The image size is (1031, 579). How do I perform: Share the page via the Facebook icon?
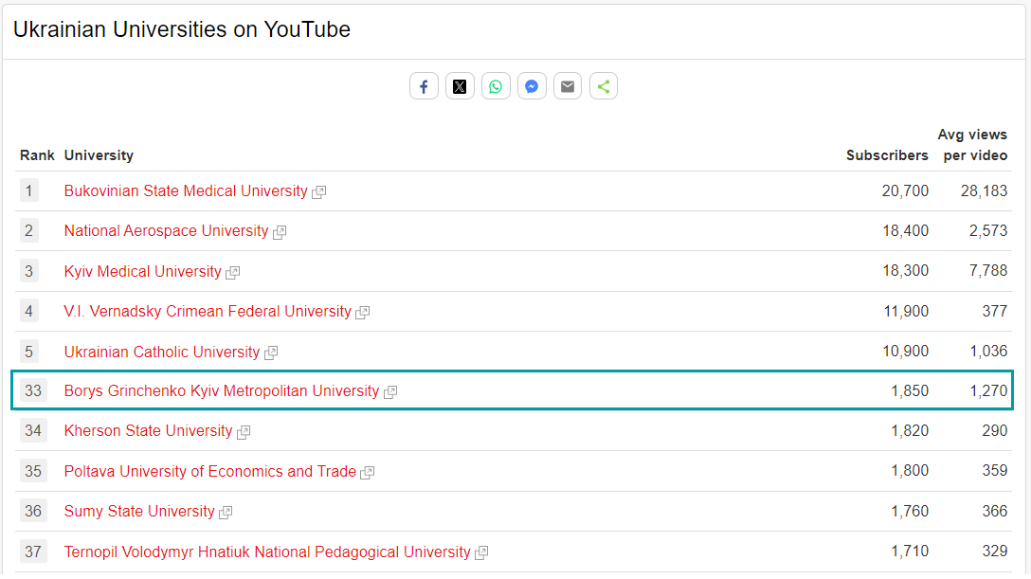424,85
